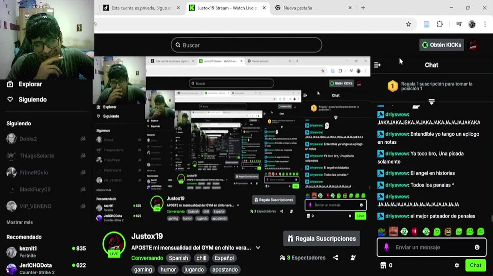
Task: Click the Justox19 channel name
Action: (x=147, y=236)
